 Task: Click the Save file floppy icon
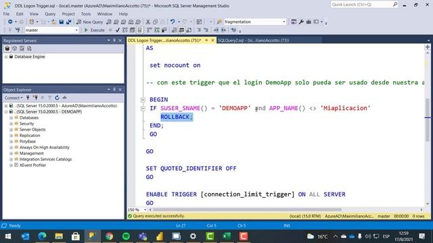(62, 22)
